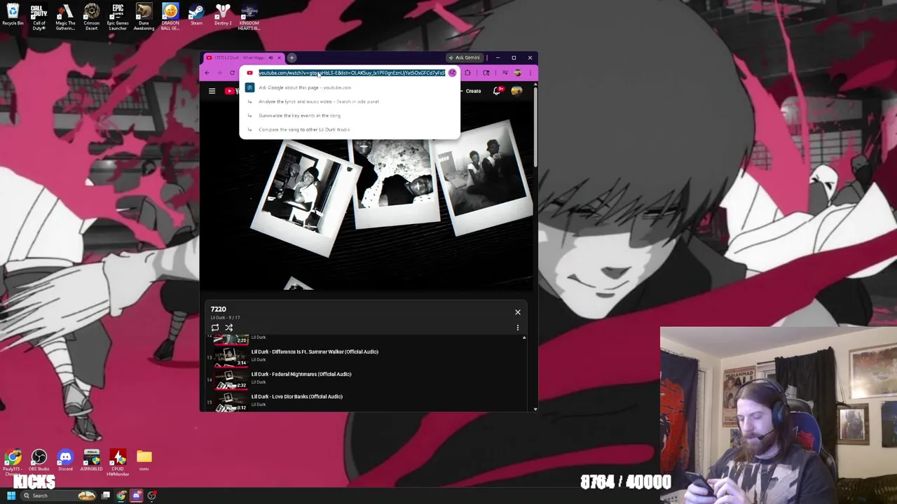Play Difference Is Ft. Summer Walker track
The width and height of the screenshot is (897, 504).
pyautogui.click(x=315, y=352)
